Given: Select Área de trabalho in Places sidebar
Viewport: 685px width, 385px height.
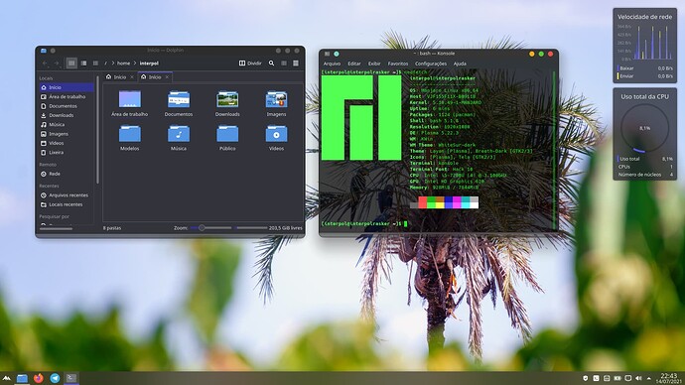Looking at the screenshot, I should click(67, 96).
